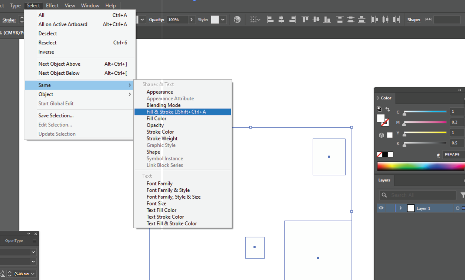Viewport: 465px width, 280px height.
Task: Collapse the right panel dock arrows
Action: [460, 90]
